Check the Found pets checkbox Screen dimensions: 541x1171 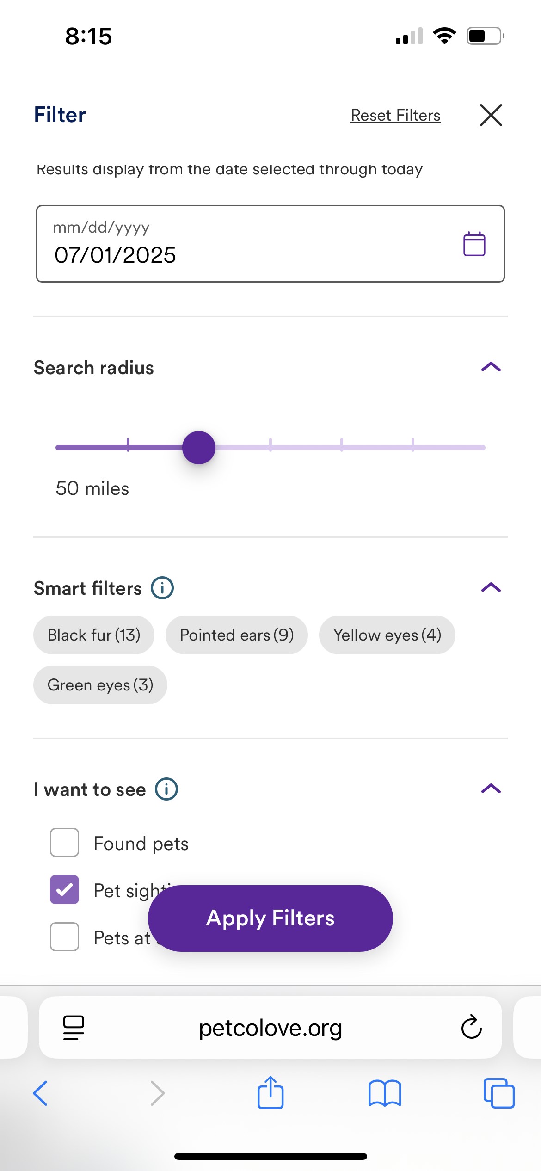tap(64, 842)
